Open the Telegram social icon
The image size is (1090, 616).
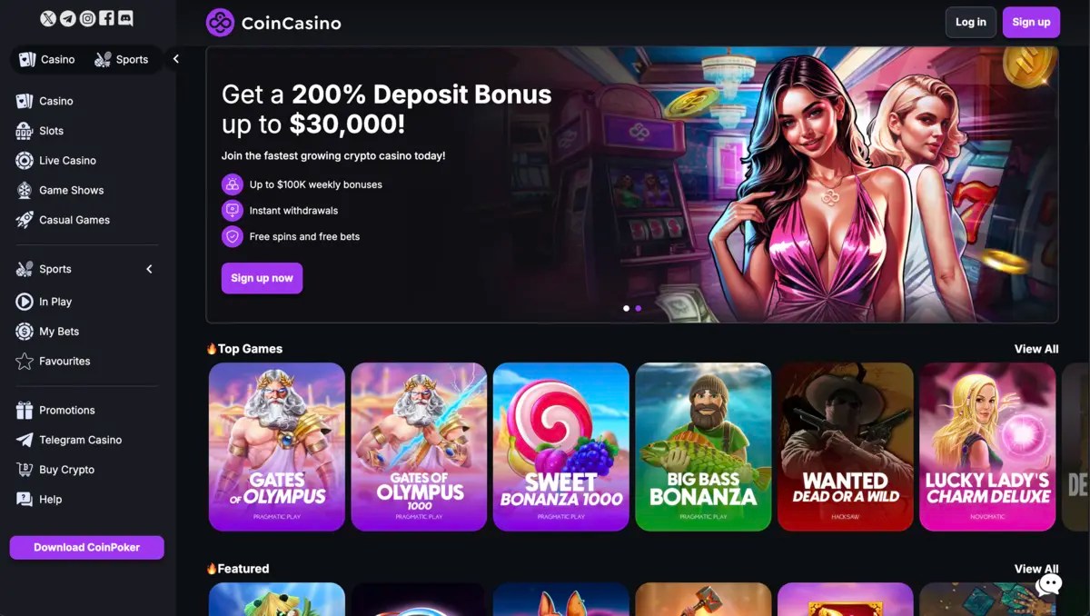click(68, 18)
